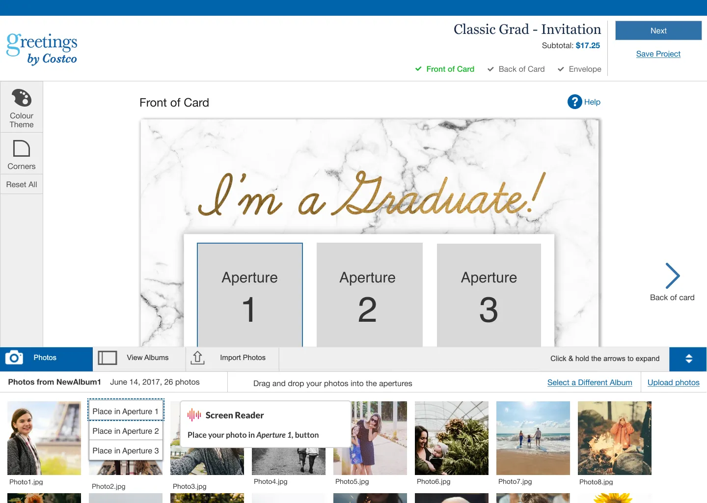Select the Aperture 1 photo slot
Screen dimensions: 707x503
click(x=250, y=295)
